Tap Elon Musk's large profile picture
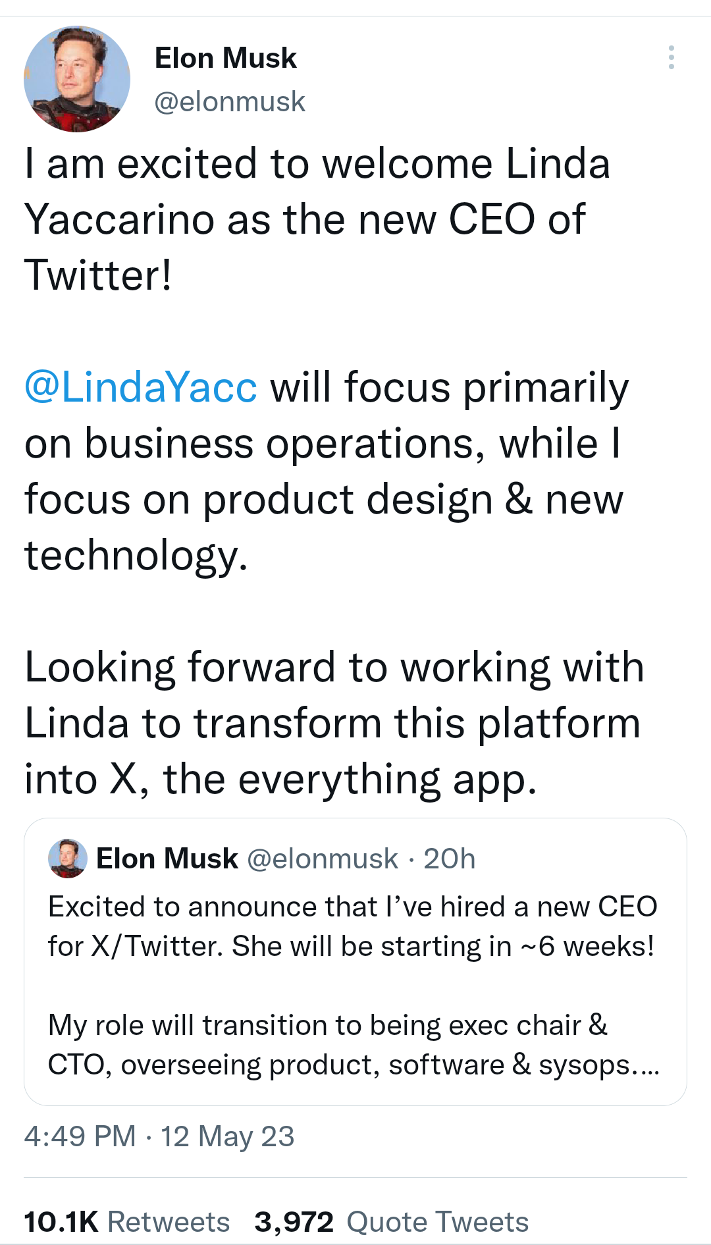Screen dimensions: 711x1245 tap(77, 79)
